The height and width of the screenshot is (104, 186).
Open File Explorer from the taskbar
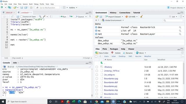(108, 101)
